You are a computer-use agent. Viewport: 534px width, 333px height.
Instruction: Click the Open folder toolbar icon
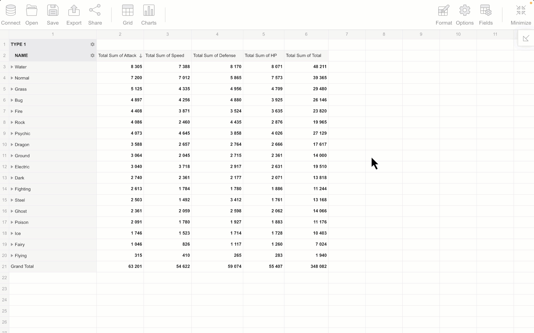32,15
